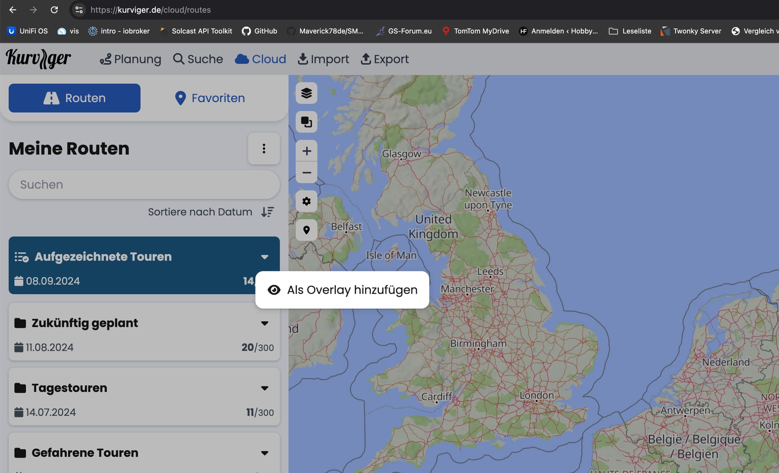Open Maverick78de/SM... bookmark
The width and height of the screenshot is (779, 473).
(x=325, y=31)
